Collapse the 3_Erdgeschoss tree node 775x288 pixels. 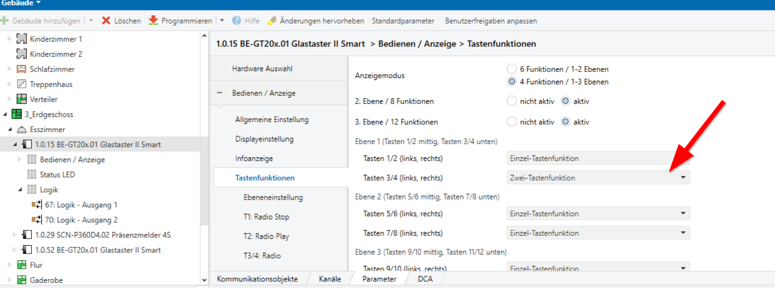[5, 114]
